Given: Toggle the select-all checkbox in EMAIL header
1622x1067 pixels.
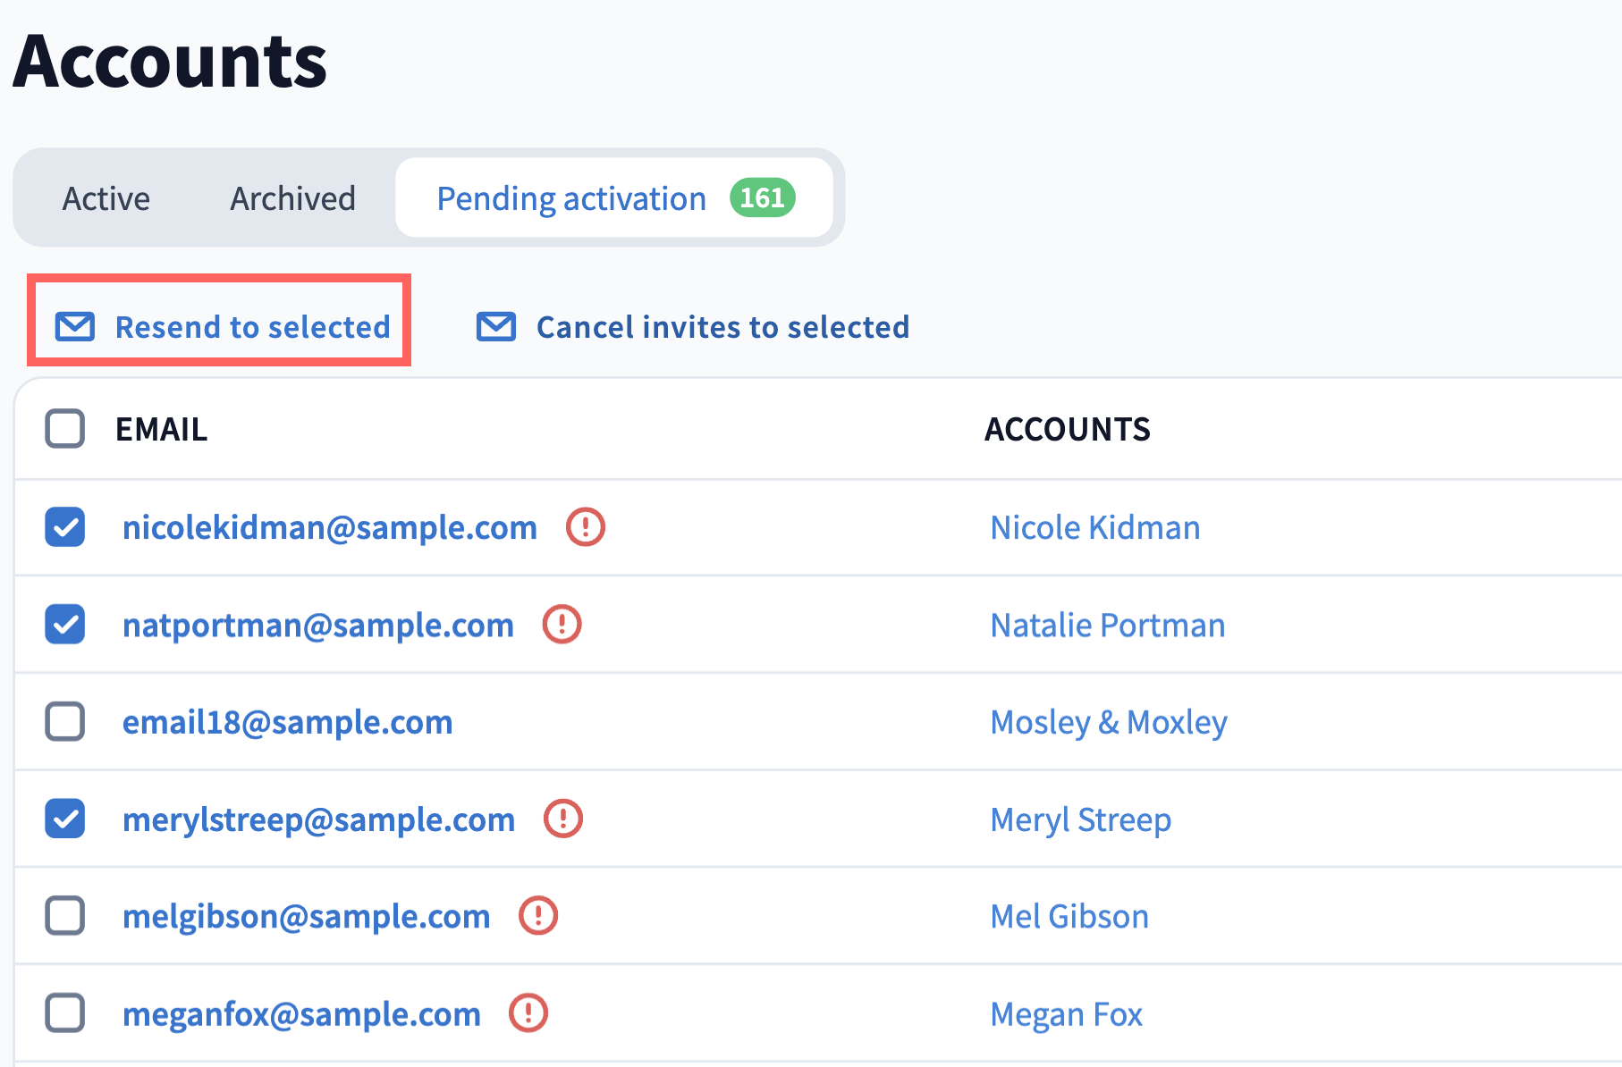Looking at the screenshot, I should tap(65, 429).
